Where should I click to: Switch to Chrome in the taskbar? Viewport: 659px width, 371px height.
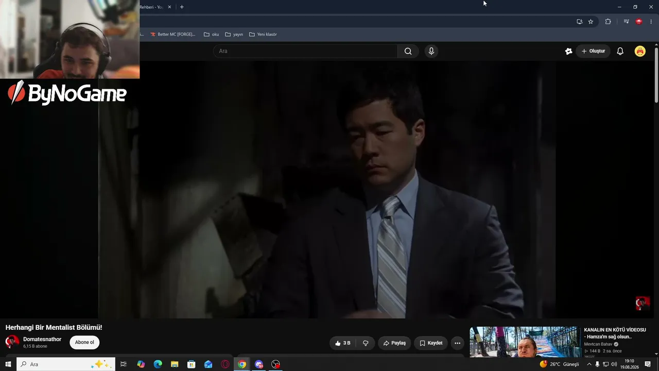[242, 364]
